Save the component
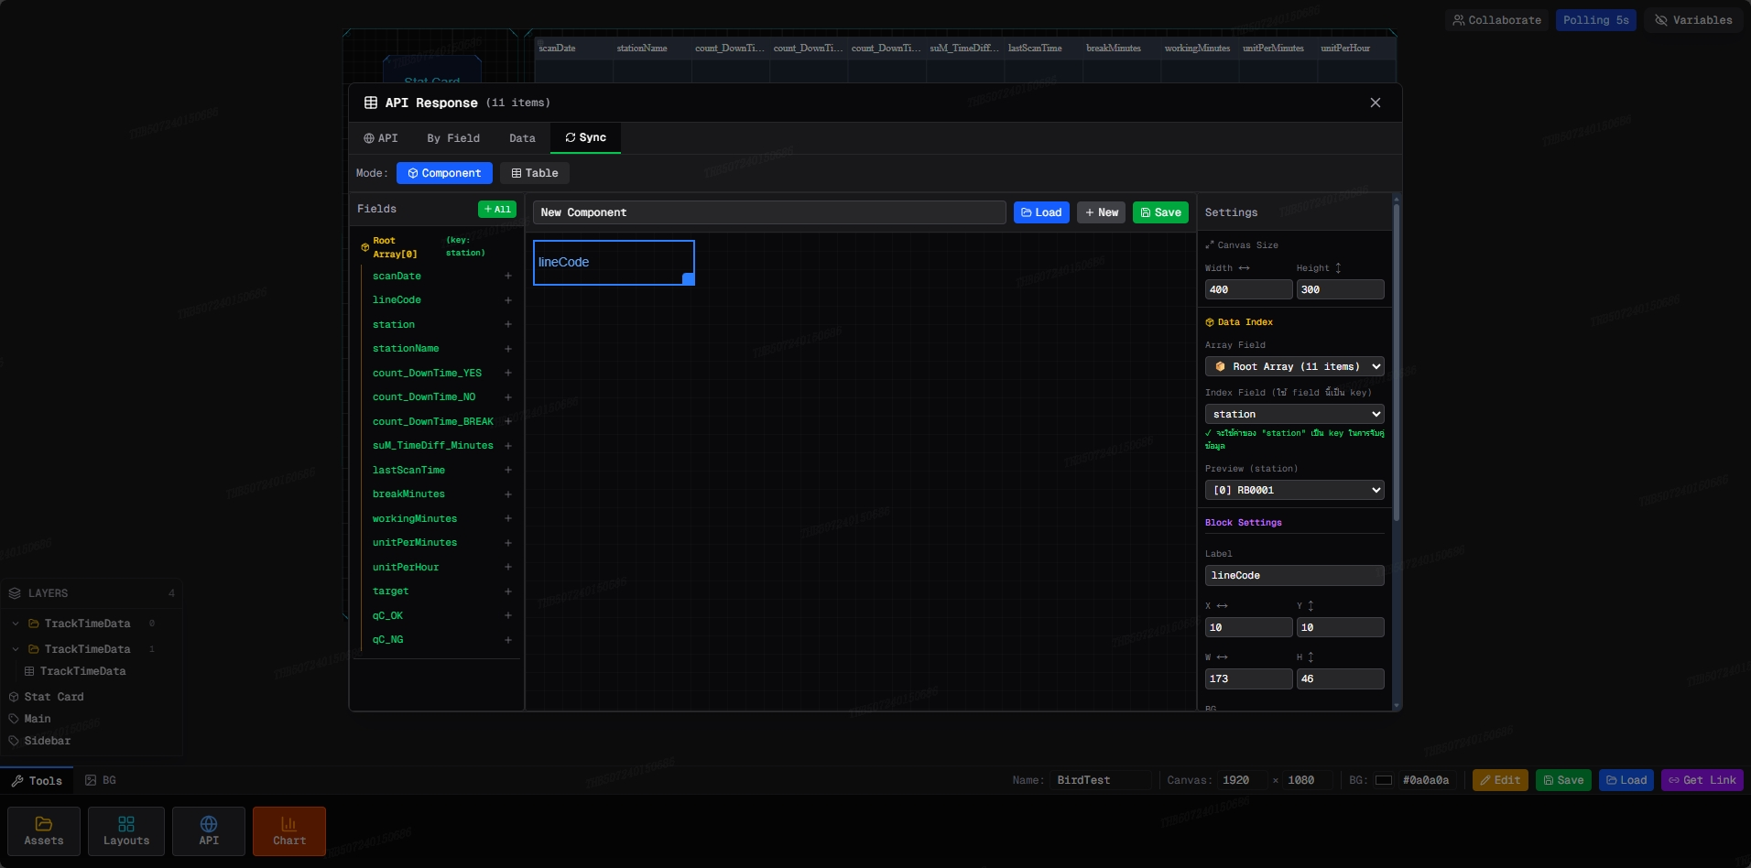This screenshot has height=868, width=1751. 1160,212
